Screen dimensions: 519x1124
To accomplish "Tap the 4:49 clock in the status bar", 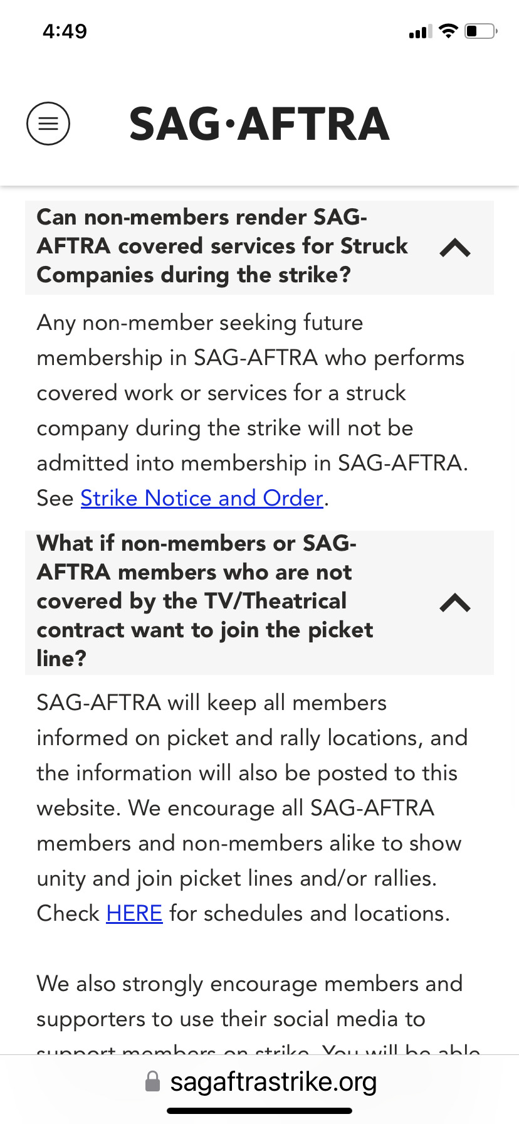I will click(65, 31).
